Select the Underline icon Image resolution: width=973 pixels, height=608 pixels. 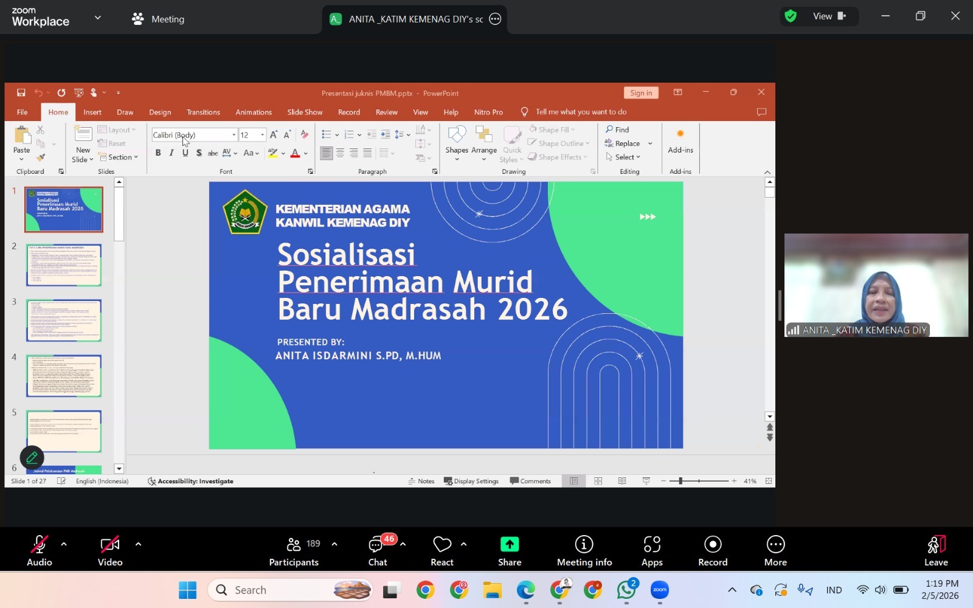point(185,153)
